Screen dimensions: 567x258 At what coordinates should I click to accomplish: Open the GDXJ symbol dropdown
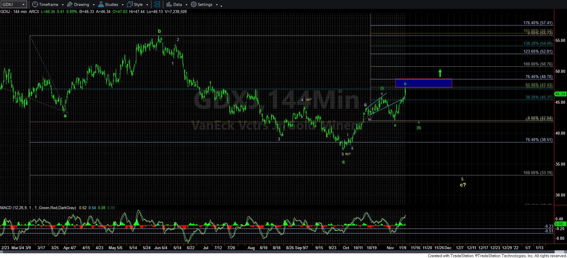(x=23, y=4)
